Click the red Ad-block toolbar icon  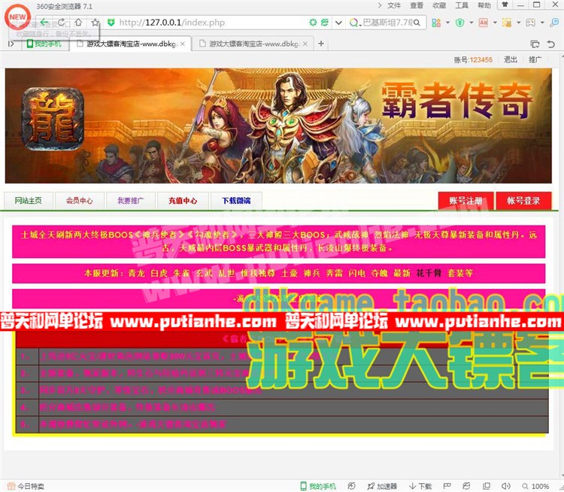coord(484,23)
